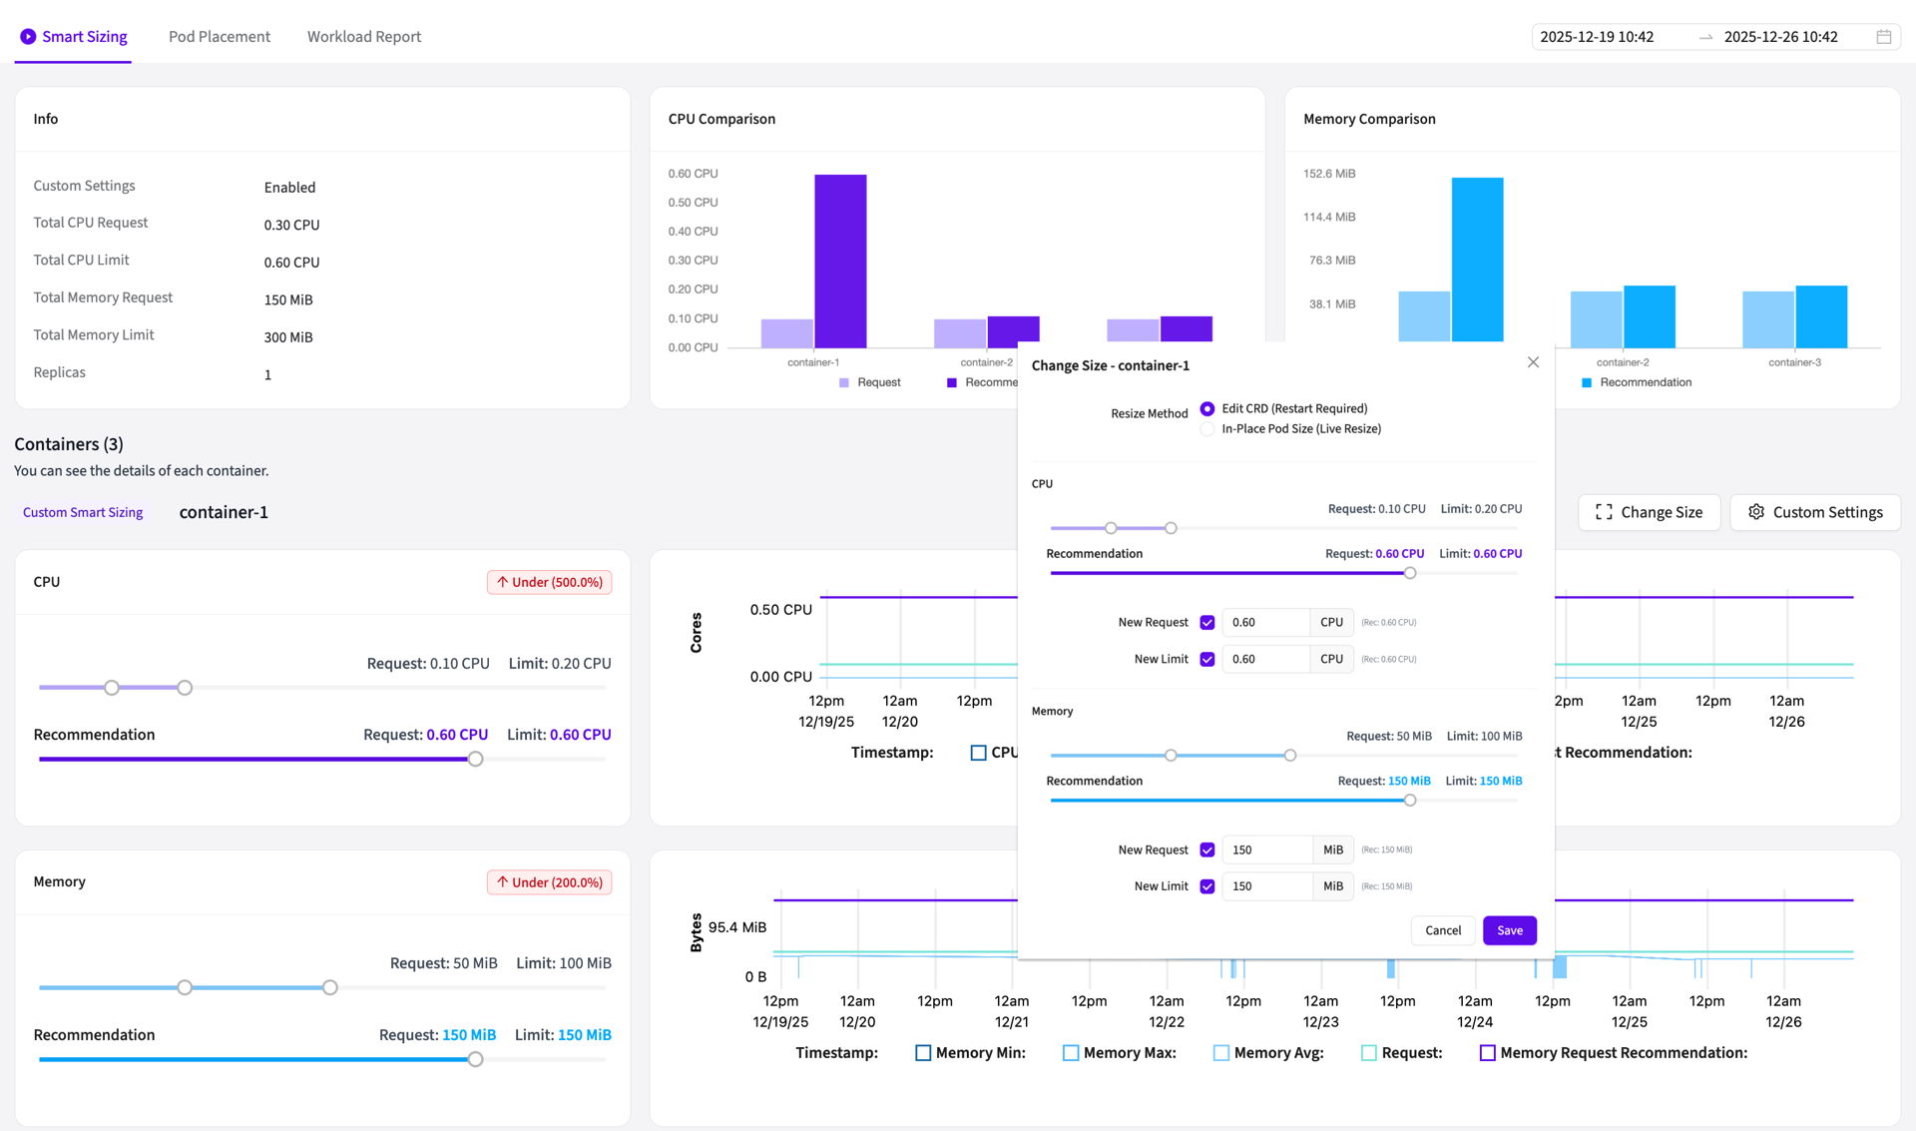Uncheck the Memory New Request checkbox in dialog
Image resolution: width=1916 pixels, height=1131 pixels.
pos(1207,850)
